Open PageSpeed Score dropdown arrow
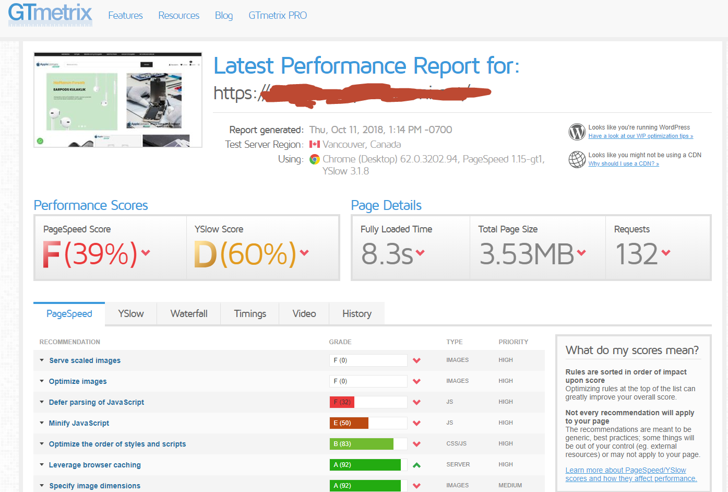The width and height of the screenshot is (728, 492). [x=146, y=253]
